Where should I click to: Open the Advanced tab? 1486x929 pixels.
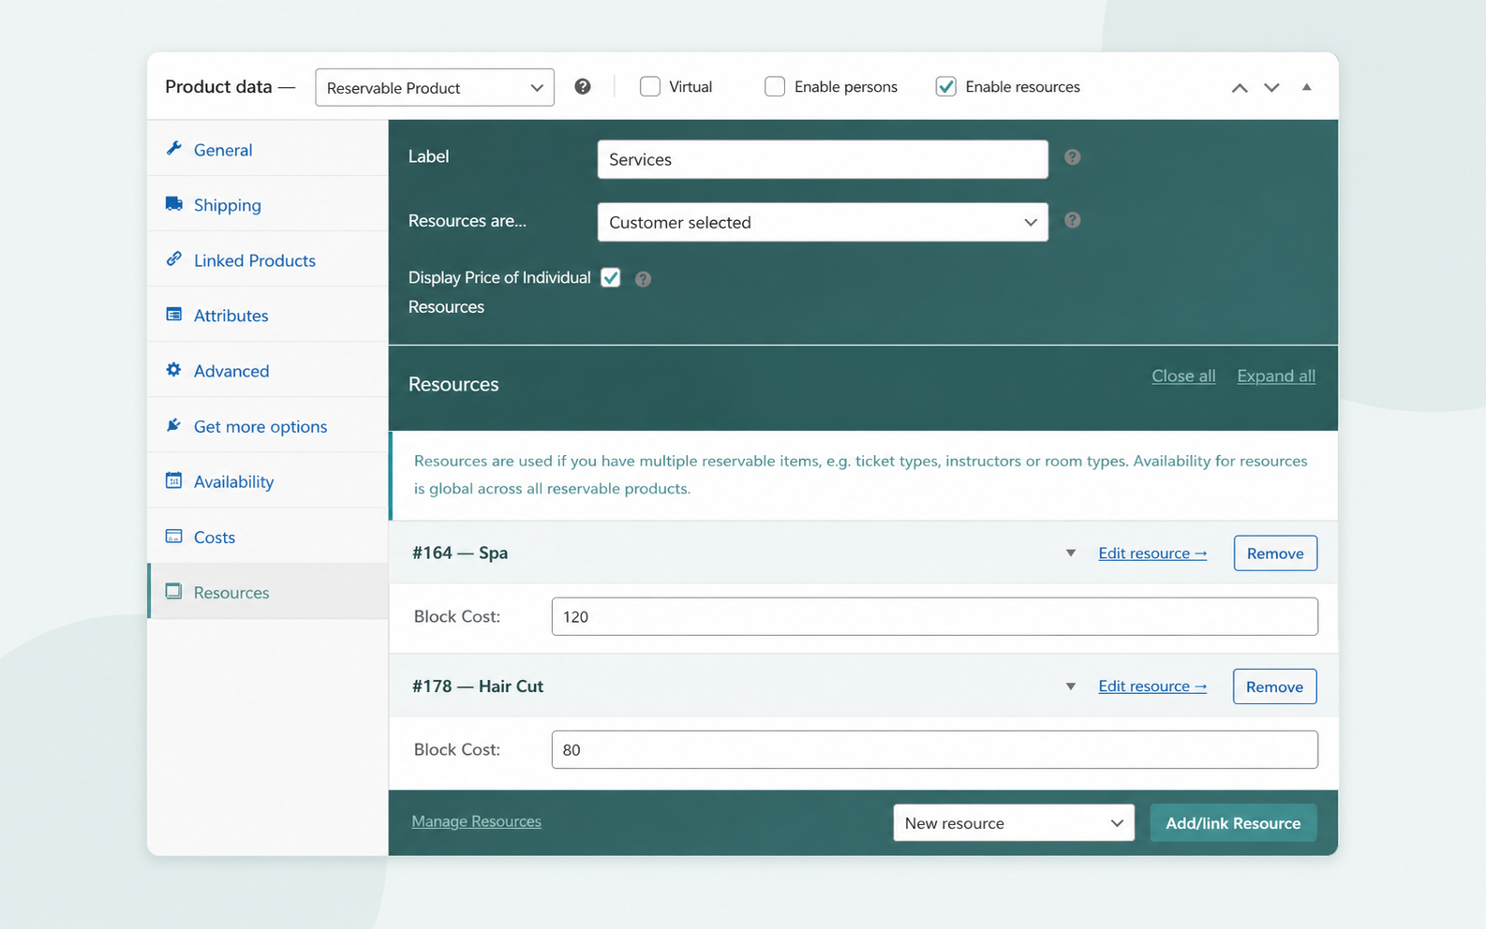point(268,370)
